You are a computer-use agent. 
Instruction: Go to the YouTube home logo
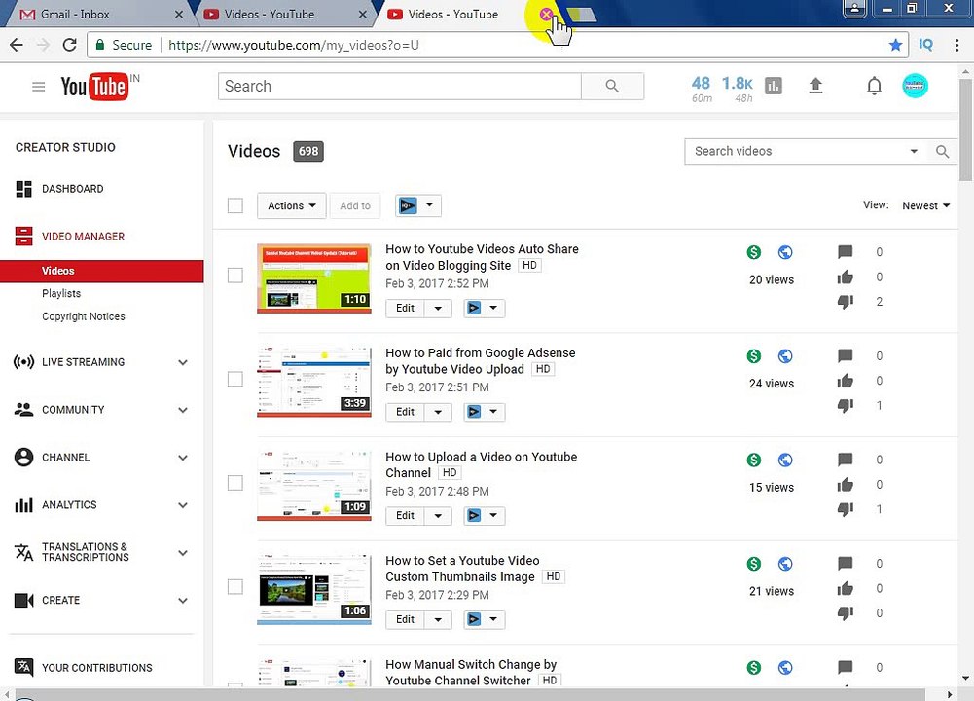[94, 87]
